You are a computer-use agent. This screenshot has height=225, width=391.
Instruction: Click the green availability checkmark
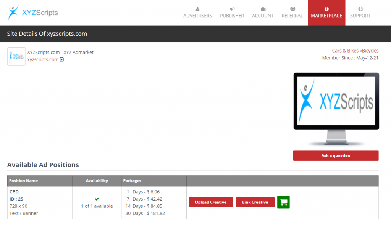97,199
